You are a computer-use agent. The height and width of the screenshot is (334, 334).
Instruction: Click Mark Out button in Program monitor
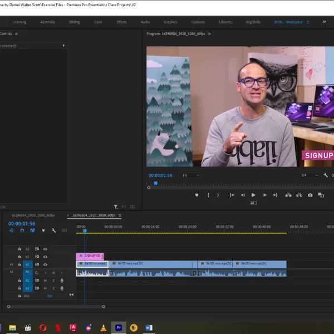(x=218, y=195)
